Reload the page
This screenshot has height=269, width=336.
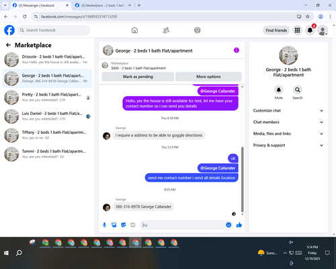(x=25, y=16)
